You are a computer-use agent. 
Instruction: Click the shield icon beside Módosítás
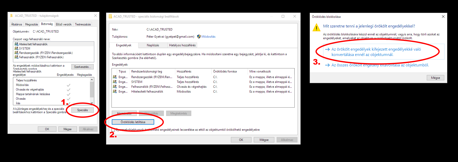coord(199,37)
